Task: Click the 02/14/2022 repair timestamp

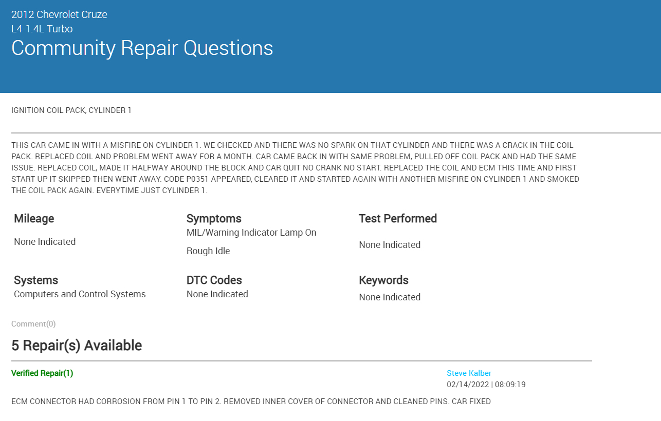Action: (x=486, y=385)
